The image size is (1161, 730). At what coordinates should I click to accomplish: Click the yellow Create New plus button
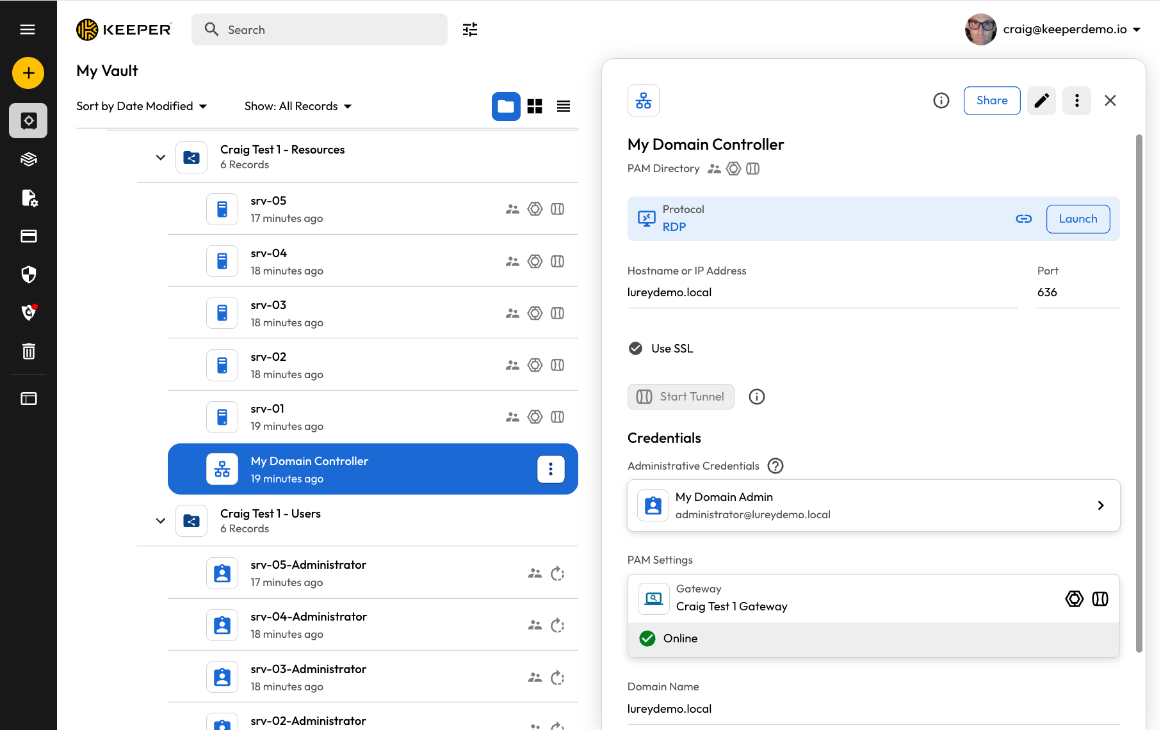tap(28, 73)
